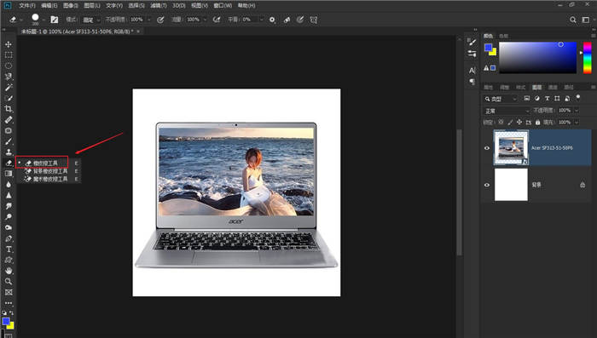Select the Pen tool

9,238
